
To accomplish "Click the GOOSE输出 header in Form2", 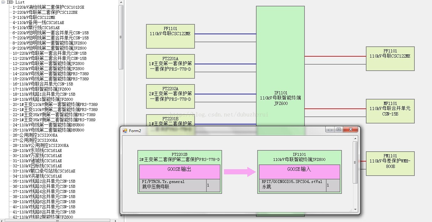I will (180, 172).
